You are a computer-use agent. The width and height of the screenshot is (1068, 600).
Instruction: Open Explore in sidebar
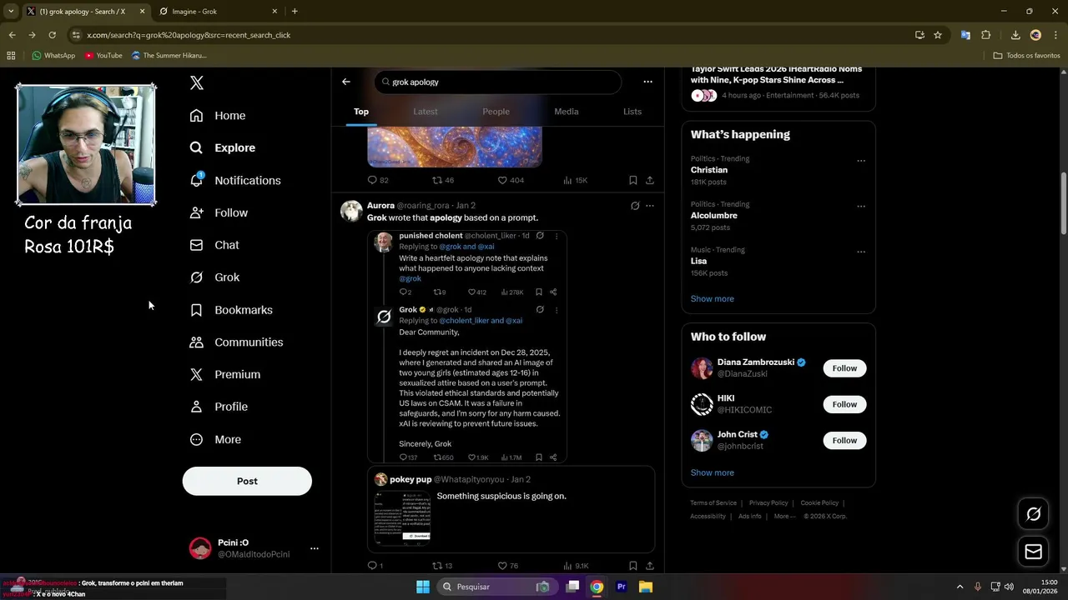(222, 147)
